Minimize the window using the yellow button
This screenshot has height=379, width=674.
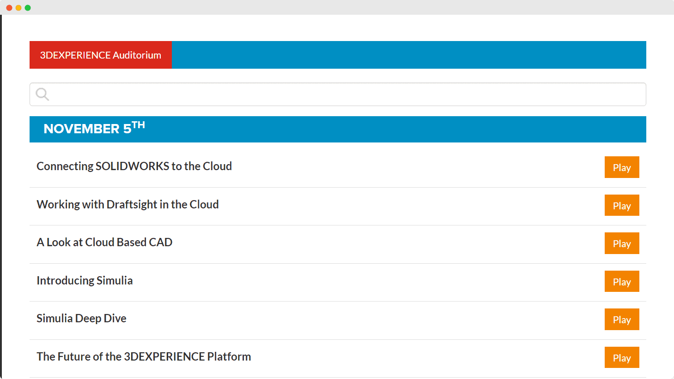(x=18, y=8)
